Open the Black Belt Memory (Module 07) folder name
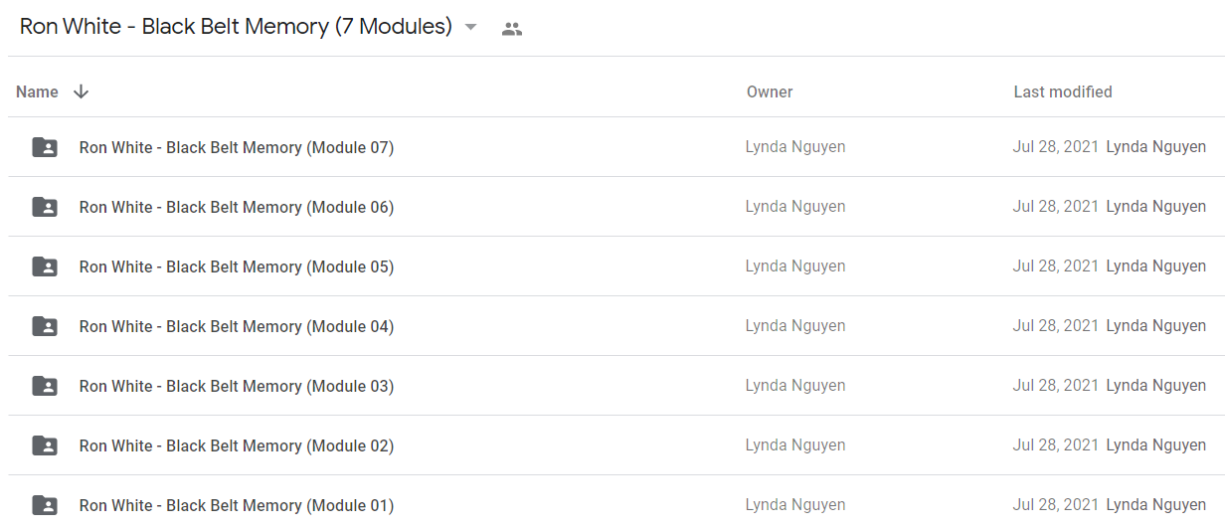The width and height of the screenshot is (1225, 531). point(237,147)
